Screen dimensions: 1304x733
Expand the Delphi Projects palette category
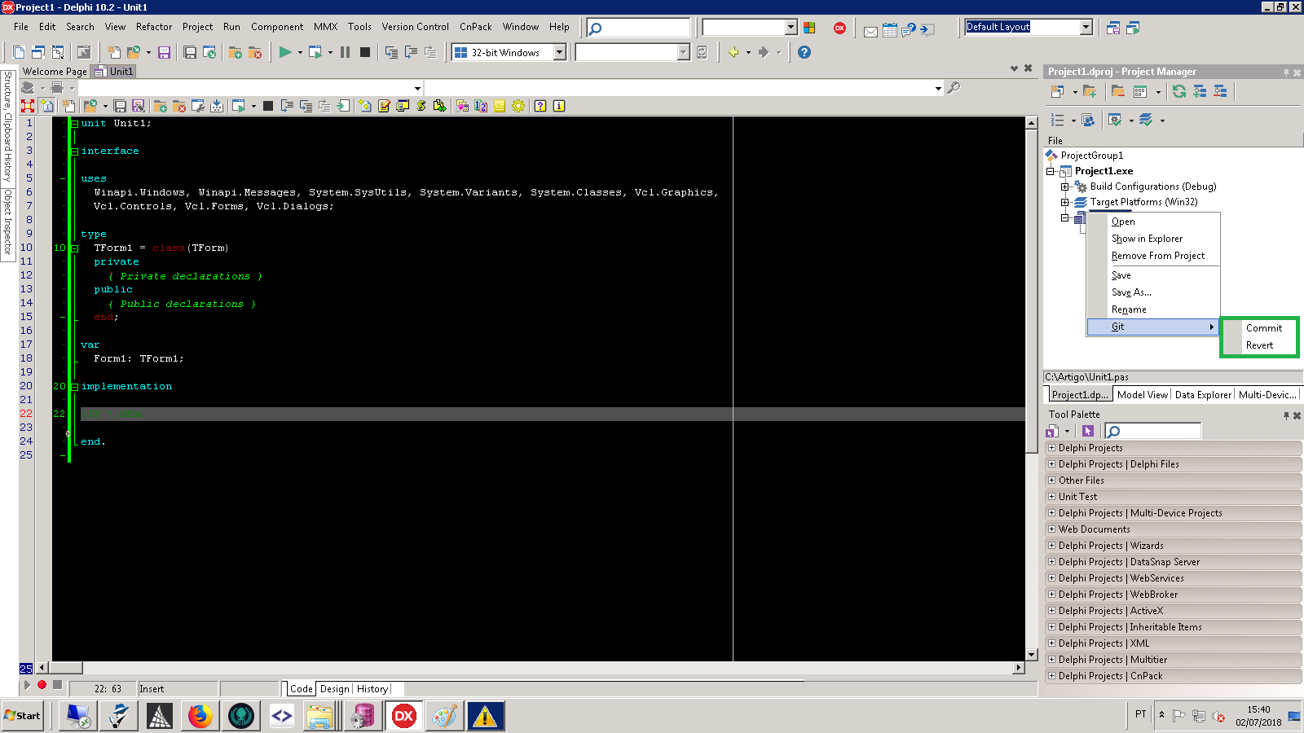(1051, 447)
